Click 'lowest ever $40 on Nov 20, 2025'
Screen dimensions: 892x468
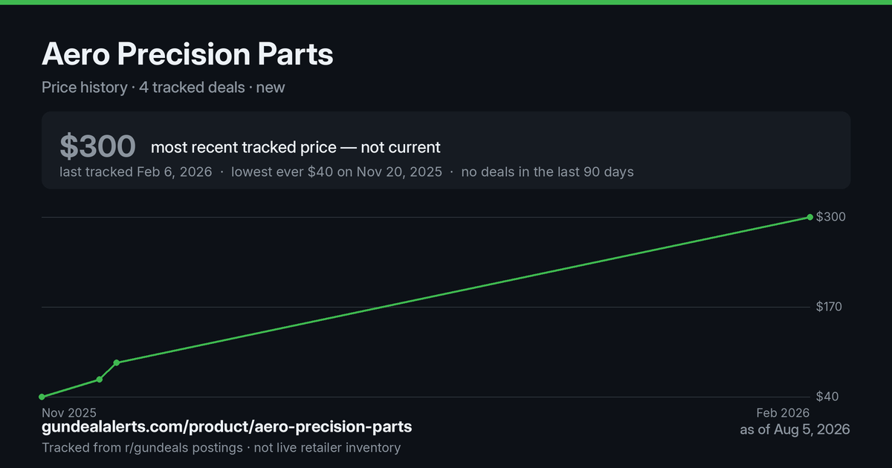[337, 172]
